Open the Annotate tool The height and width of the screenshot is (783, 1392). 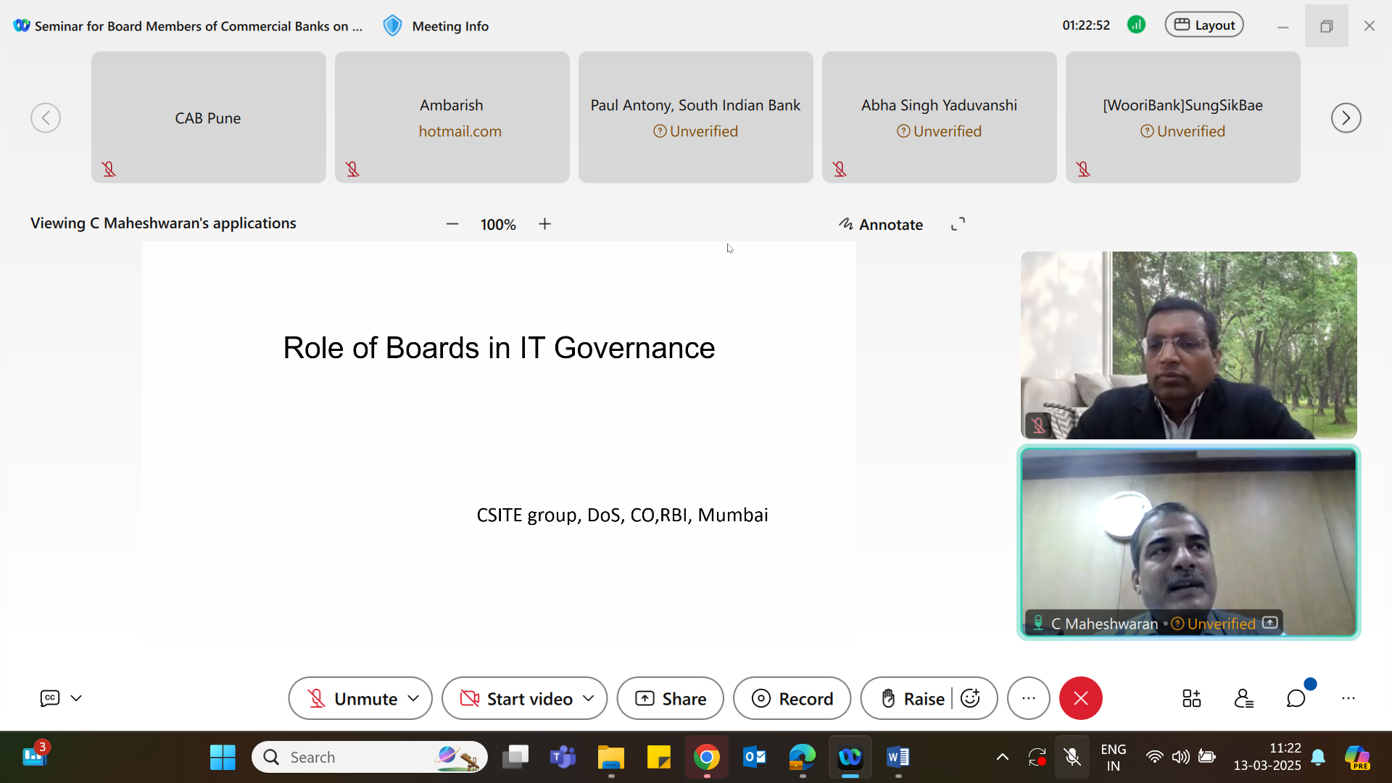[881, 225]
